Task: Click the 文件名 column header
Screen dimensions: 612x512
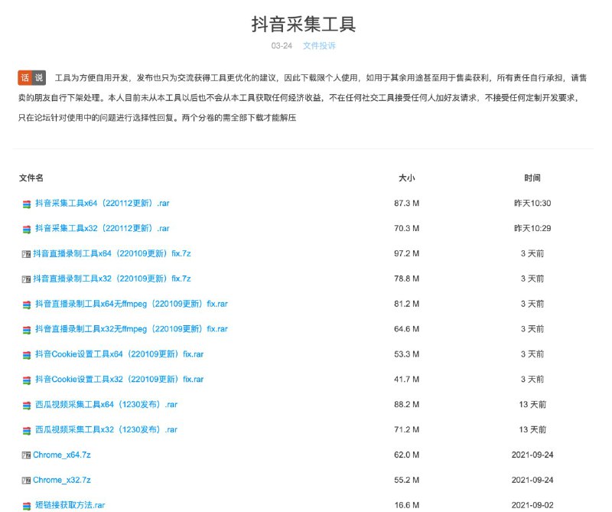Action: coord(31,178)
